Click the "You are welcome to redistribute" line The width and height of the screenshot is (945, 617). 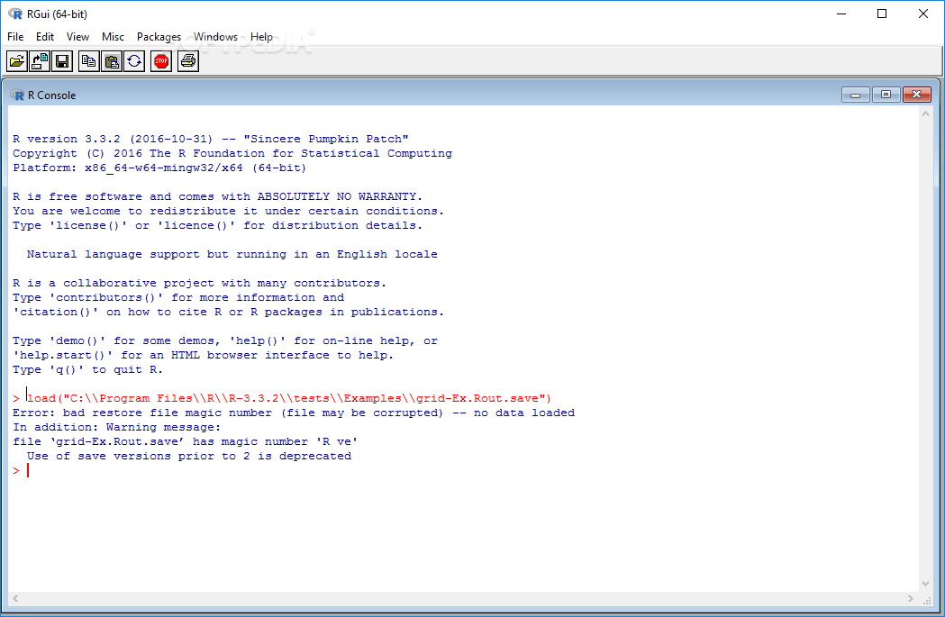coord(229,212)
